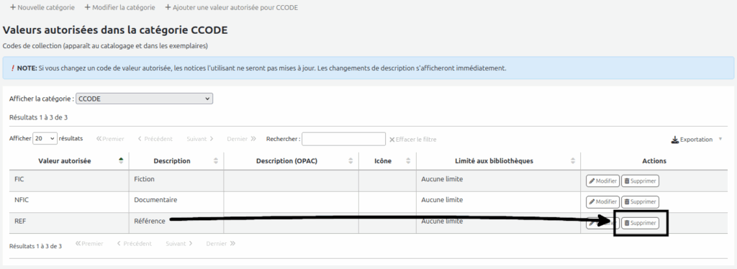Click Modifier la catégorie toolbar button
Viewport: 737px width, 269px height.
(120, 7)
